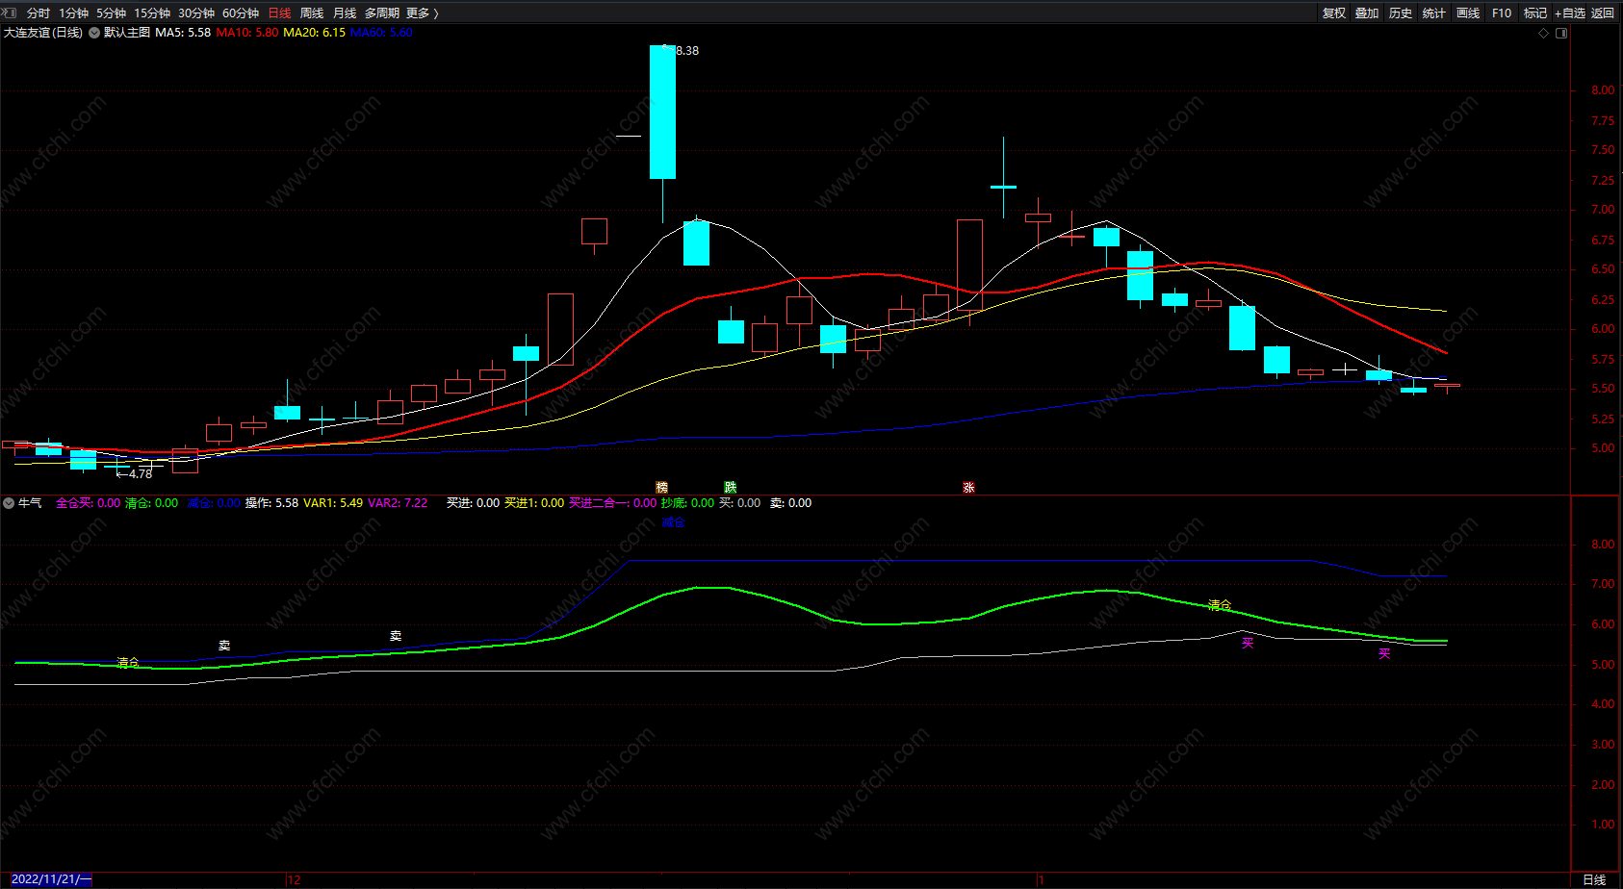
Task: Click the diamond icon in main chart header
Action: coord(1544,33)
